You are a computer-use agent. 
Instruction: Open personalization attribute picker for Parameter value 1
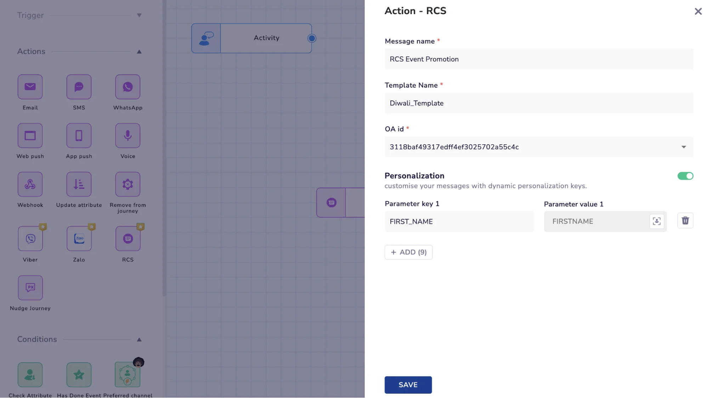pyautogui.click(x=657, y=221)
